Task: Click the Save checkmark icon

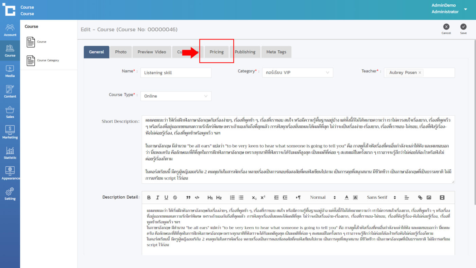Action: (x=463, y=27)
